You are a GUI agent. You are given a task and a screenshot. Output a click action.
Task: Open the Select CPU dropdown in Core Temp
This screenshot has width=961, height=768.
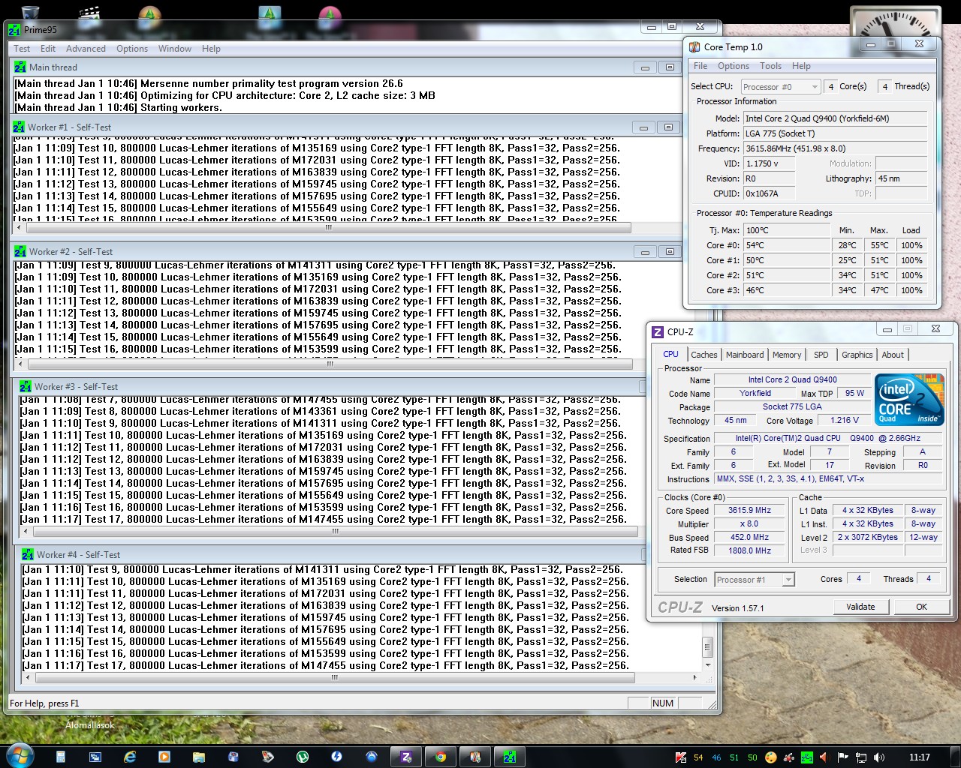[x=780, y=87]
